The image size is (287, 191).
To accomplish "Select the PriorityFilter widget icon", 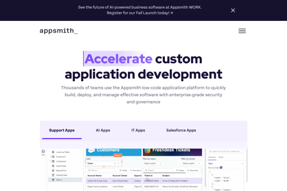I will (53, 175).
